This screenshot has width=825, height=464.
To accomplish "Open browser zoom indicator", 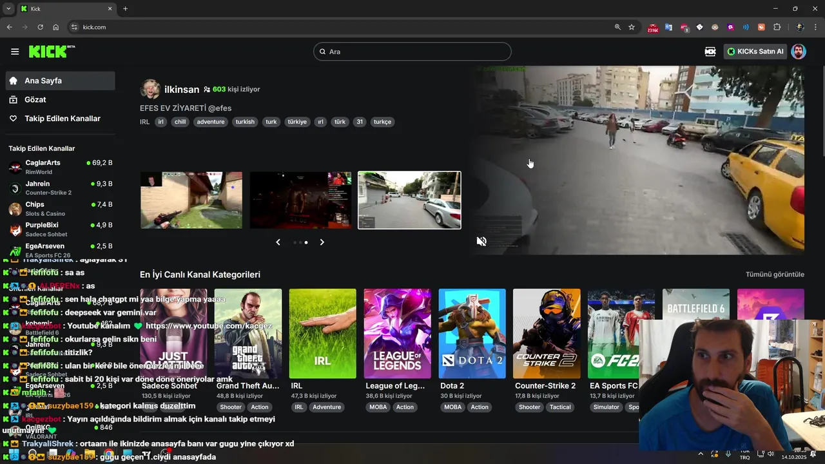I will pyautogui.click(x=617, y=27).
